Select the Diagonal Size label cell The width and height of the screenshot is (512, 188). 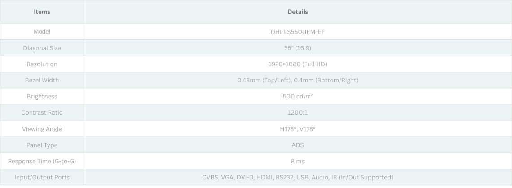click(42, 48)
